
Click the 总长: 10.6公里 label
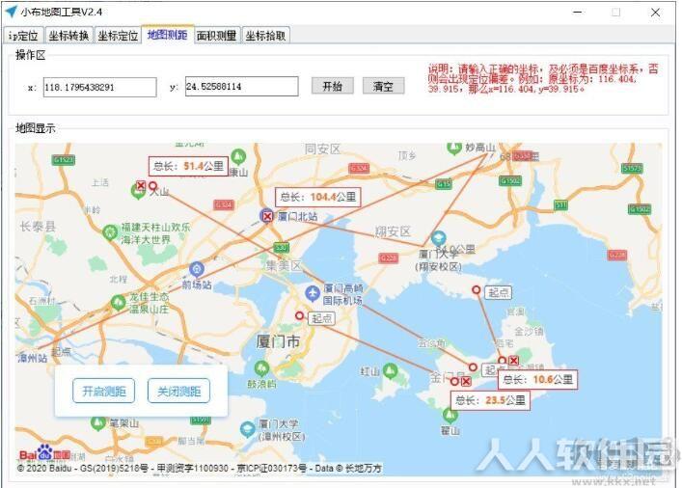(x=538, y=379)
